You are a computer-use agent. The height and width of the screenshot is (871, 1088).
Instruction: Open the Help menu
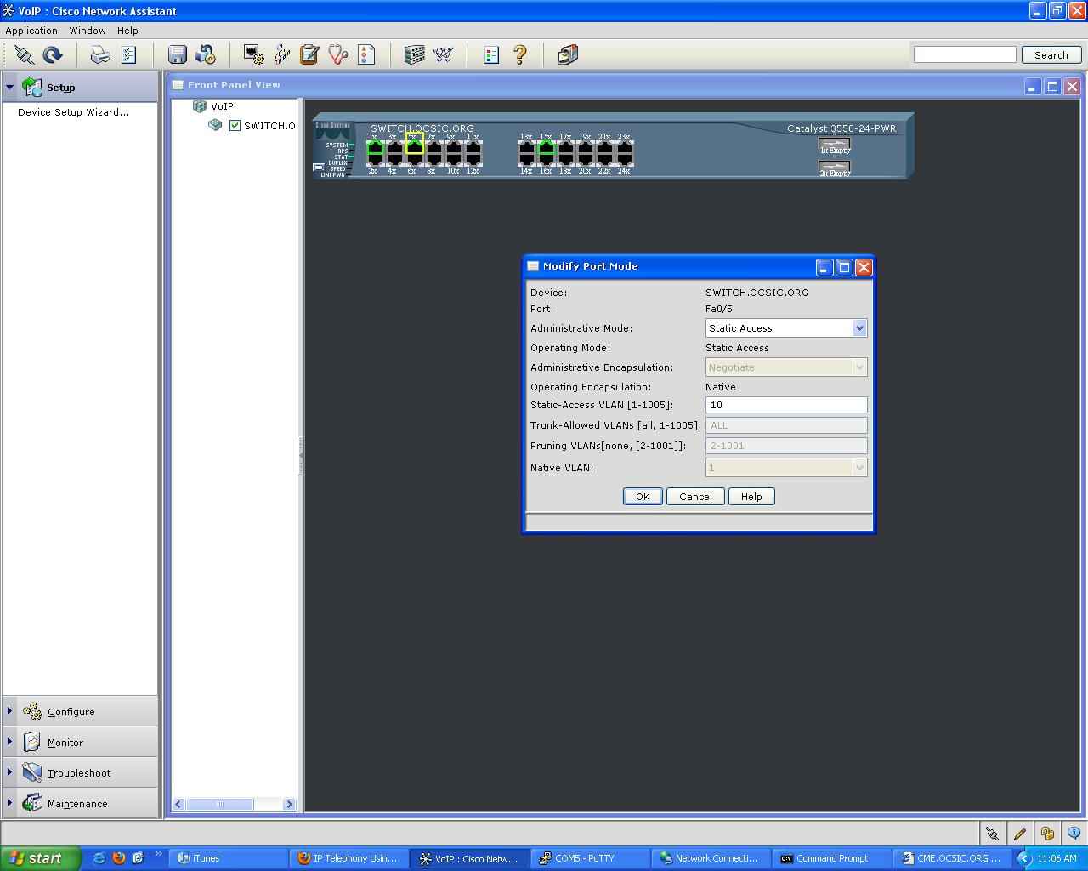coord(127,31)
